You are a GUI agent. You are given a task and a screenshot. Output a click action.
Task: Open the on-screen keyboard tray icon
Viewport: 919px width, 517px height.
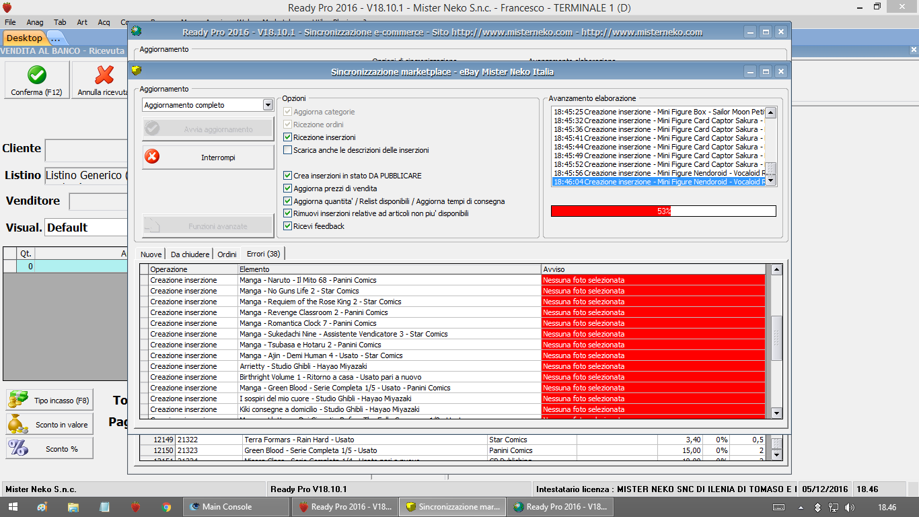coord(778,507)
